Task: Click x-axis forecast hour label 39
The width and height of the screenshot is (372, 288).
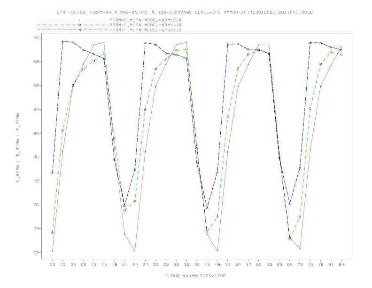Action: point(186,264)
